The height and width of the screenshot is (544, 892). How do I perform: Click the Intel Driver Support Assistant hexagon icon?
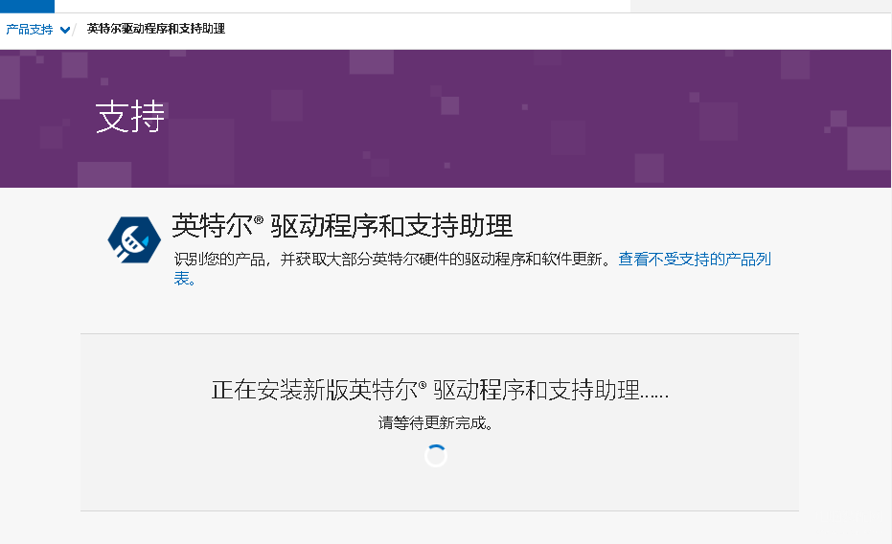(134, 239)
